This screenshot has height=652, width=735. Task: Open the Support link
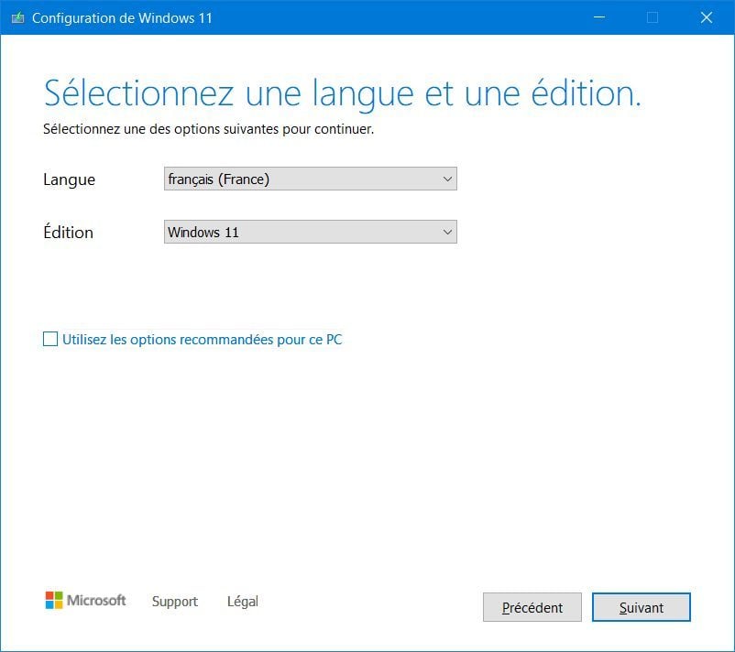pyautogui.click(x=175, y=602)
